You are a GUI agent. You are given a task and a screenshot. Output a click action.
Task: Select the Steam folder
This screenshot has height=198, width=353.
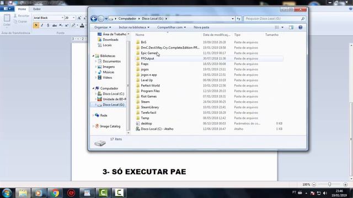[x=145, y=102]
